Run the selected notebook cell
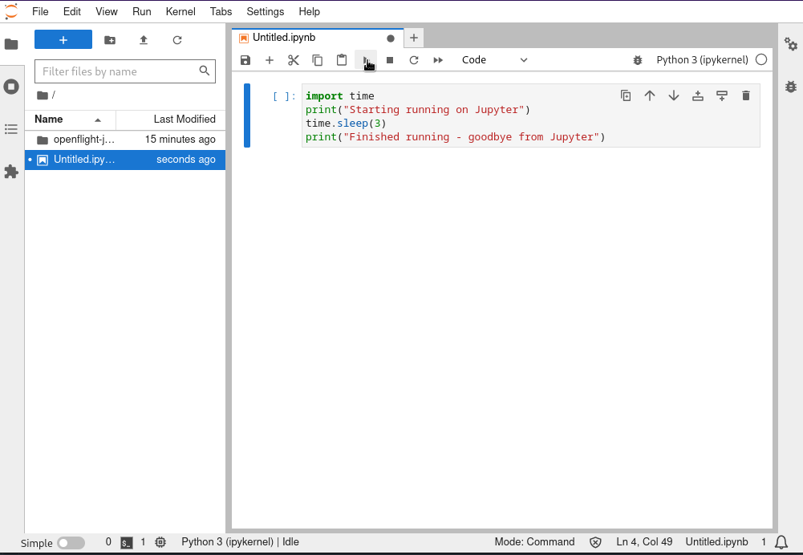The height and width of the screenshot is (555, 803). [366, 60]
